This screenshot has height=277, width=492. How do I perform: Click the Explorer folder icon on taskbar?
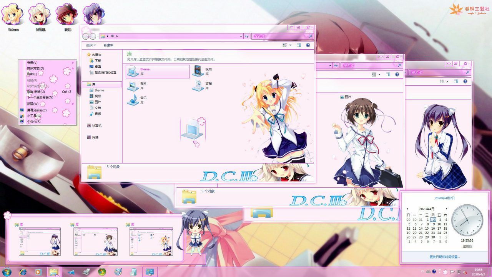tap(53, 272)
